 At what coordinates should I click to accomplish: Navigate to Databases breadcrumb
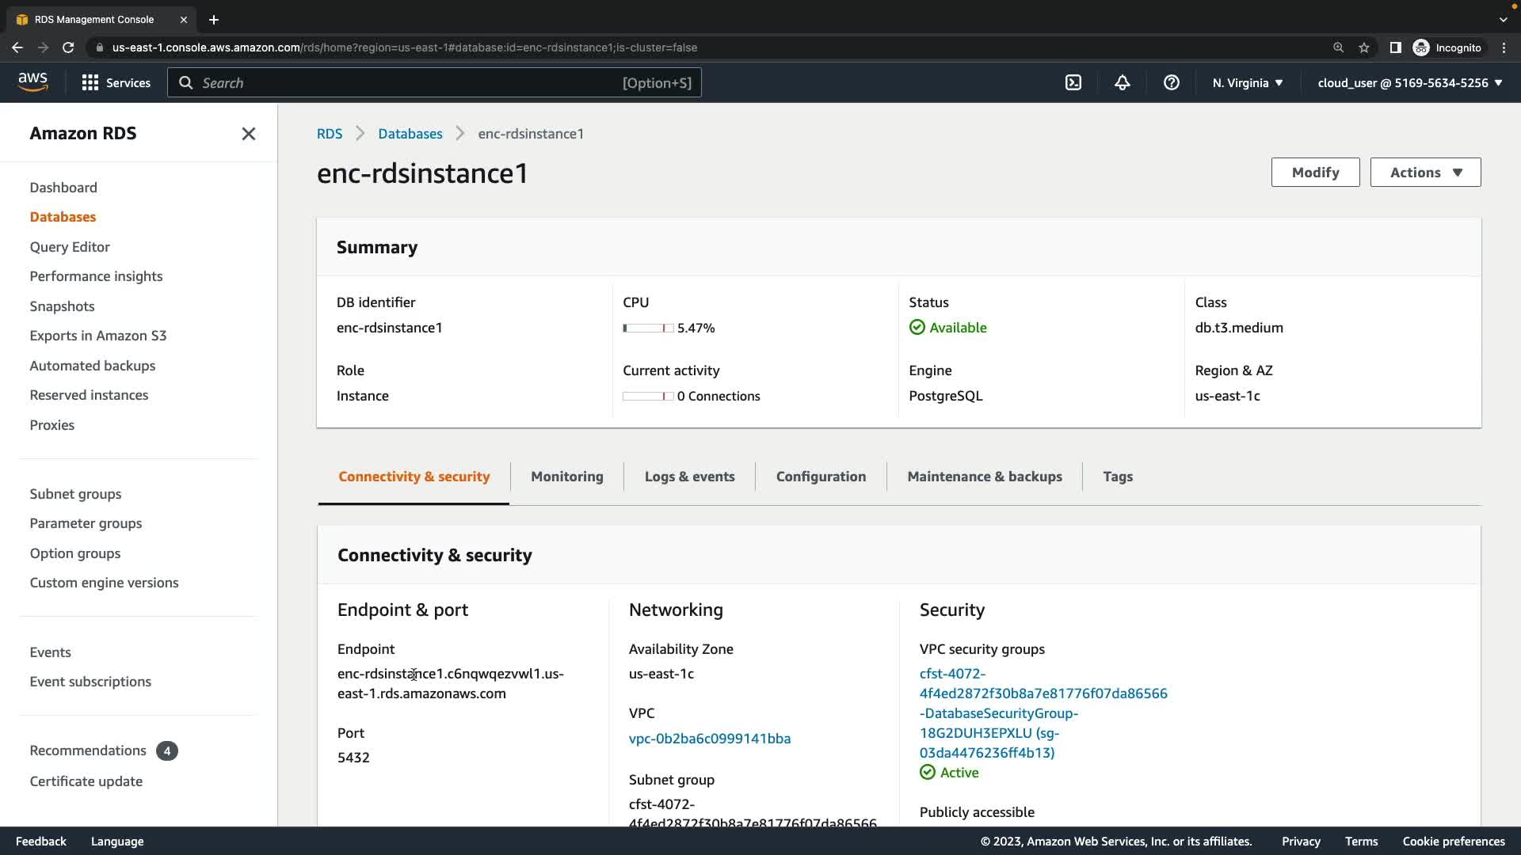click(410, 134)
